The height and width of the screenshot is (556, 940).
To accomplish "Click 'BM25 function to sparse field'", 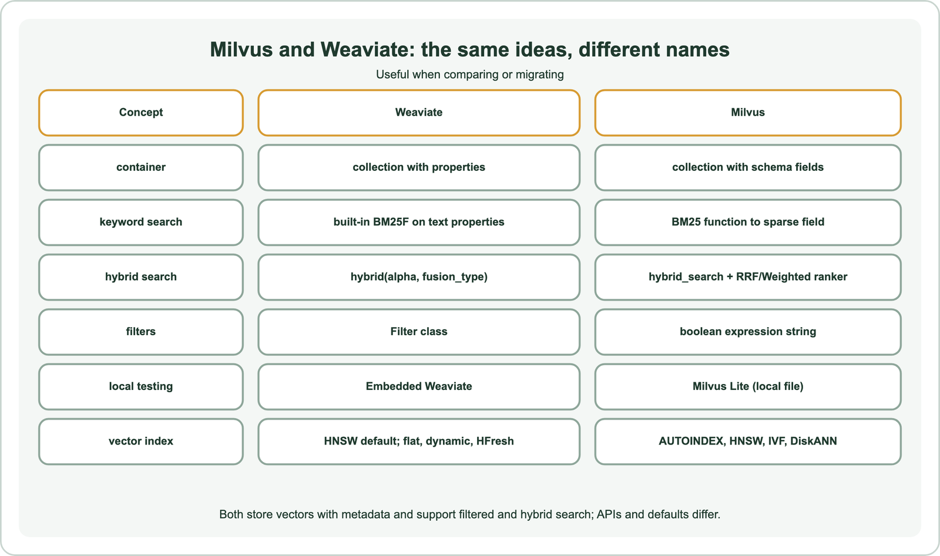I will click(x=748, y=222).
